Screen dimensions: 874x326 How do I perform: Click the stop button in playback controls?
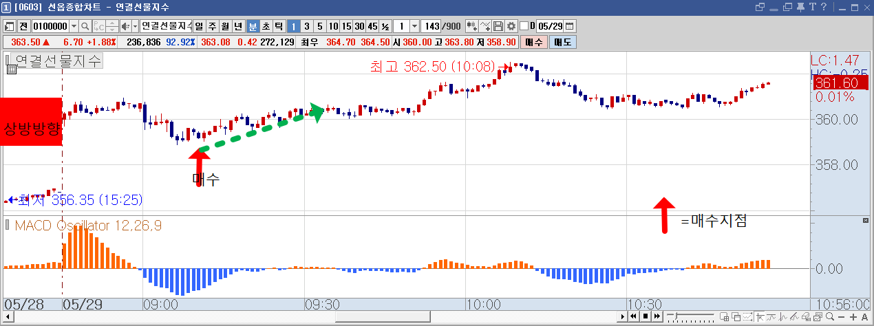point(646,317)
